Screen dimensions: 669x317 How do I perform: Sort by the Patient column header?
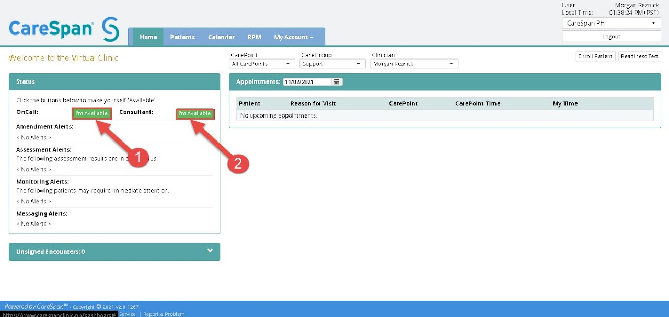point(250,103)
